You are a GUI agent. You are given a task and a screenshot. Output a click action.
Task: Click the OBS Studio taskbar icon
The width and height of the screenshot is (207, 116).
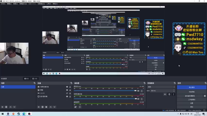click(x=29, y=114)
